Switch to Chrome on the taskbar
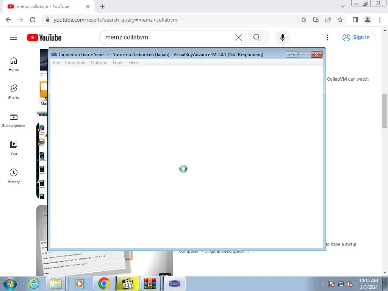 [104, 283]
